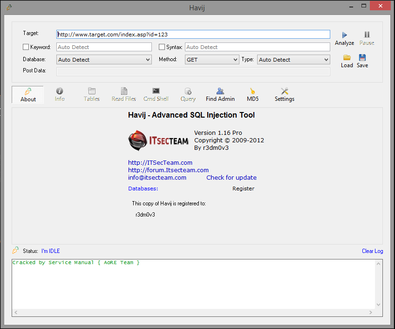This screenshot has height=329, width=395.
Task: Open the About tab with carrot icon
Action: [28, 95]
